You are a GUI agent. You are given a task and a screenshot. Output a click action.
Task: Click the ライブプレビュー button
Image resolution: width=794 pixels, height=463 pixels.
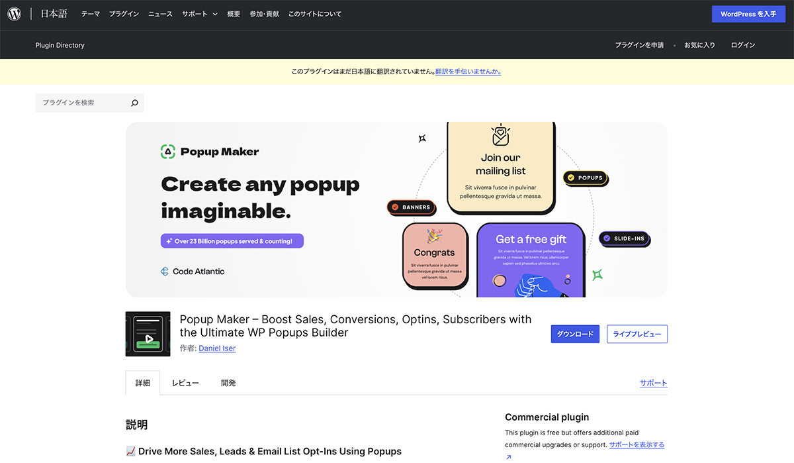(x=637, y=334)
